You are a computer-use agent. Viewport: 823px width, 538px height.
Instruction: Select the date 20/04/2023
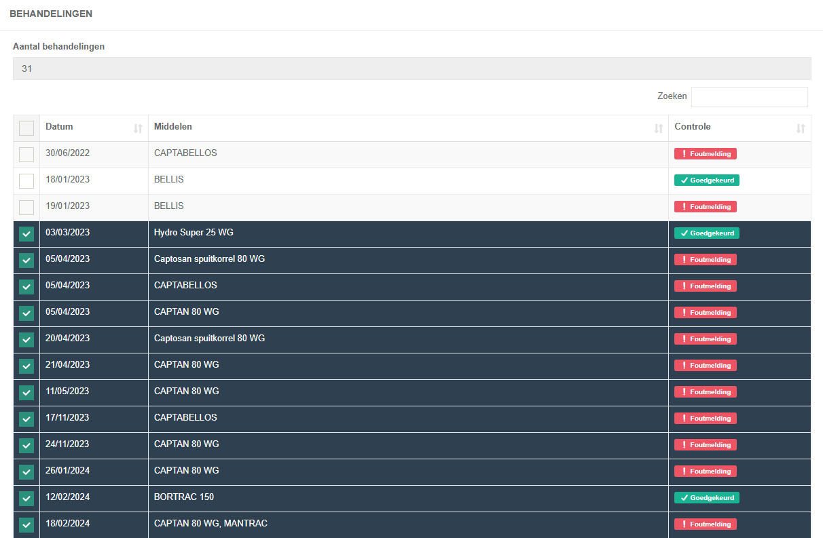tap(67, 339)
